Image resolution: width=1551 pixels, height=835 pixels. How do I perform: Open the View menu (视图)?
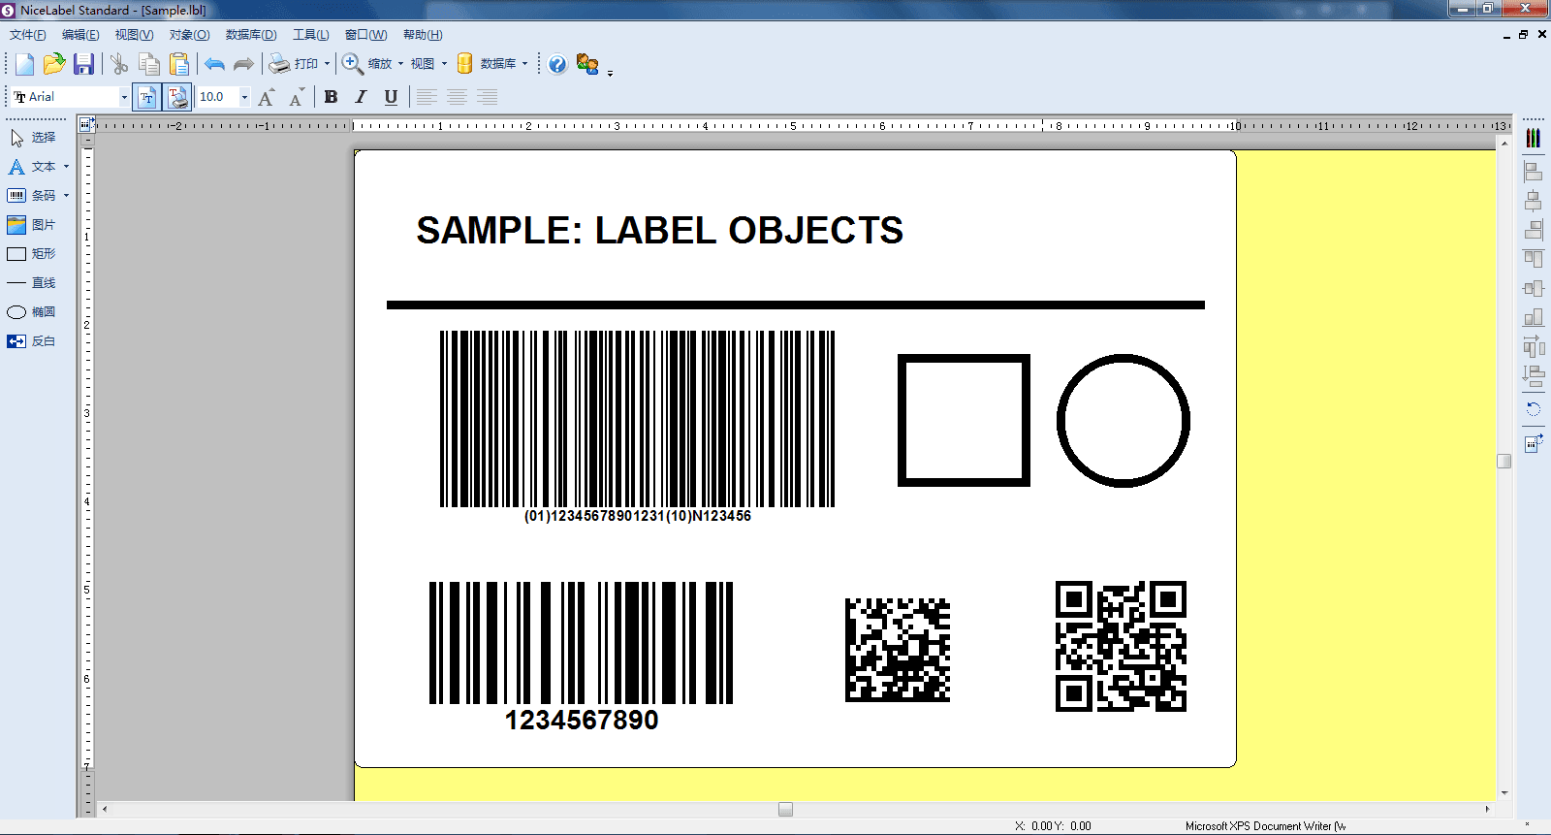(134, 35)
